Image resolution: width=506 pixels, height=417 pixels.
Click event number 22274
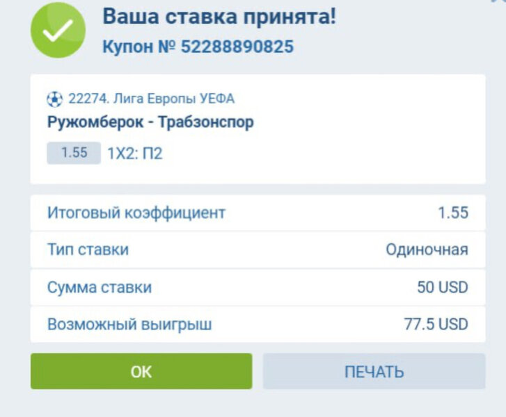tap(86, 99)
